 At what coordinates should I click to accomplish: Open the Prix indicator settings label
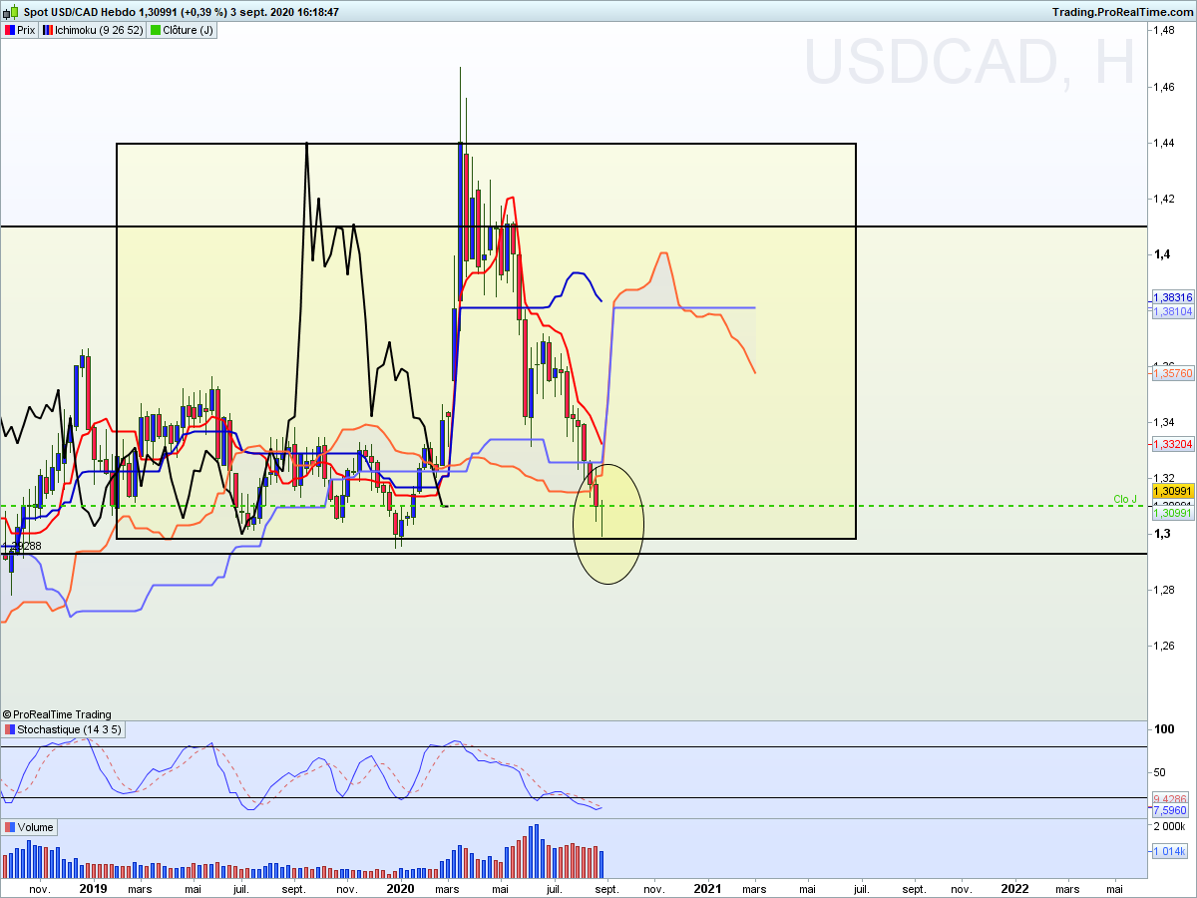[21, 30]
